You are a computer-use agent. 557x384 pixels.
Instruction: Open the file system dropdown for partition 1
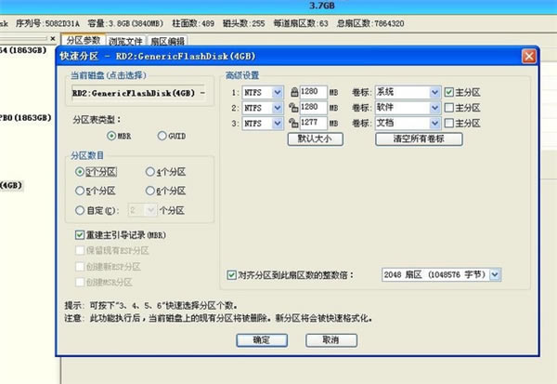point(277,93)
